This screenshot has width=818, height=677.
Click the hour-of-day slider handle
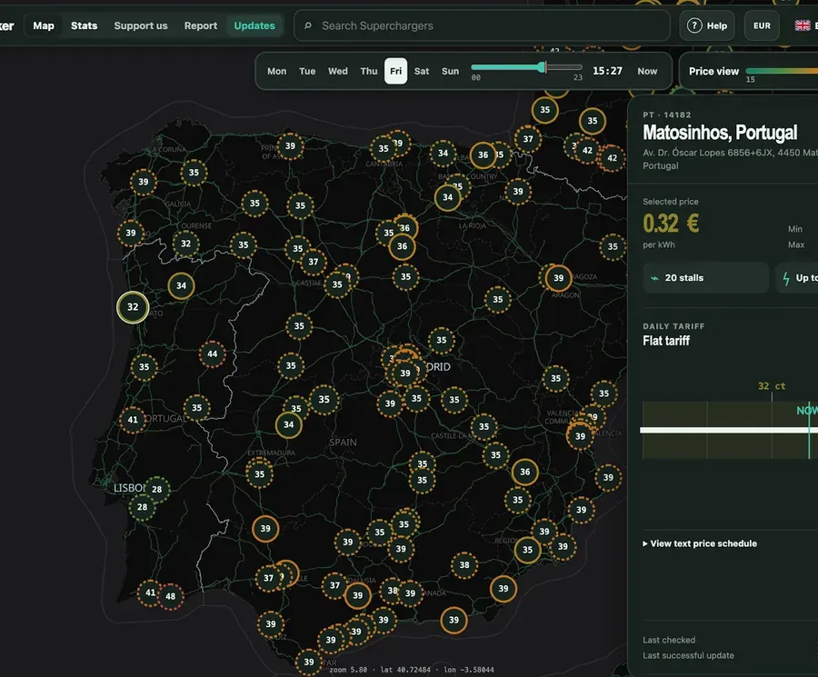[544, 67]
